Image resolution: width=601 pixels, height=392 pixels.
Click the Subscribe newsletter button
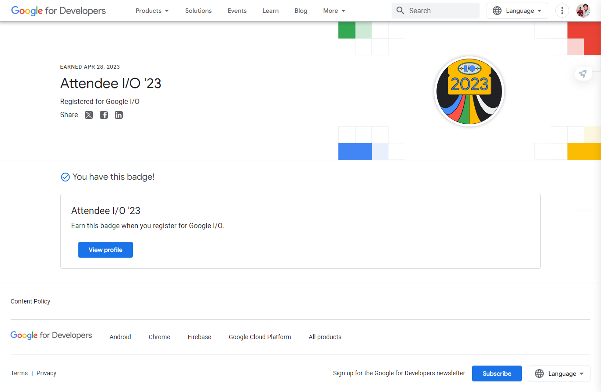pos(497,374)
